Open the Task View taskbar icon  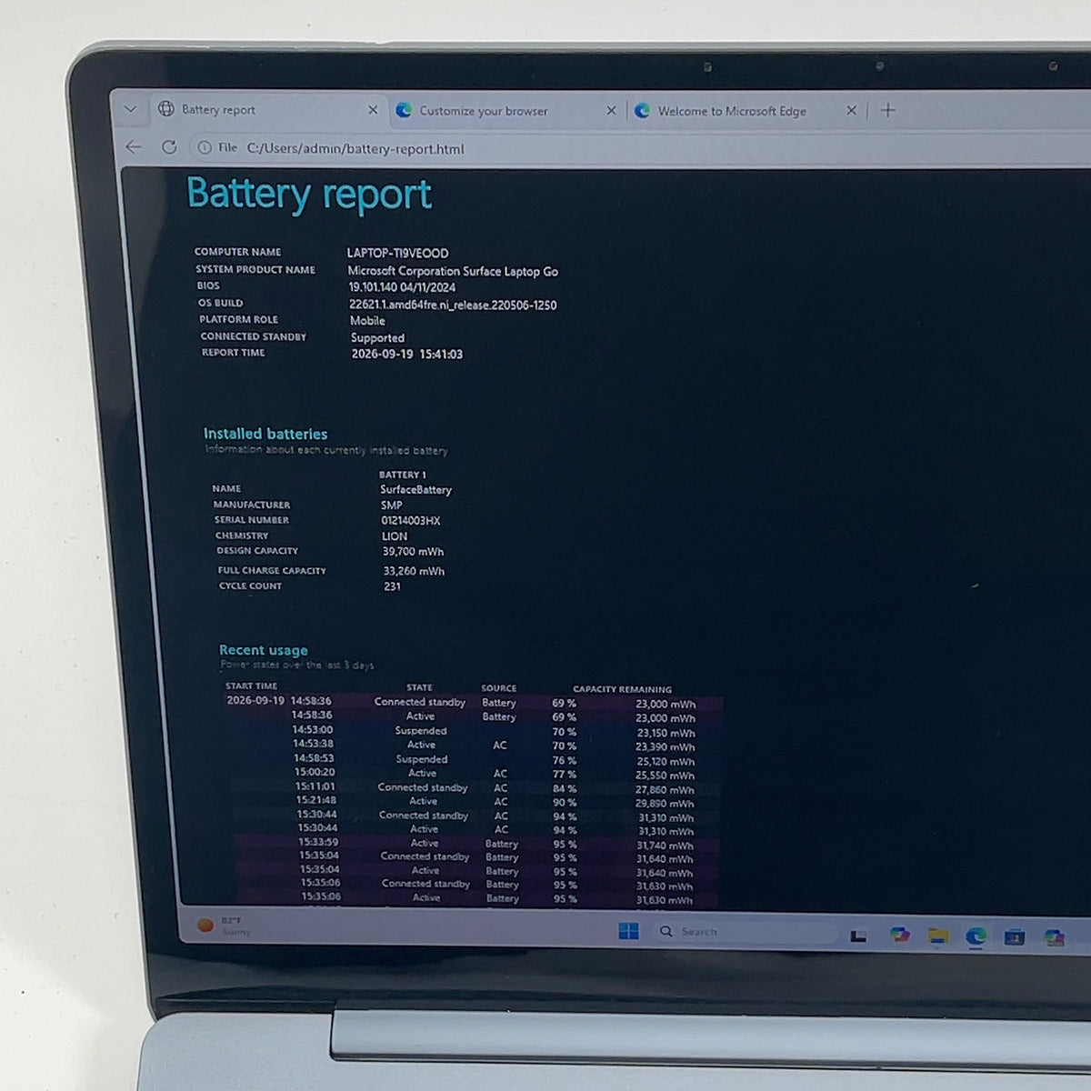point(858,935)
